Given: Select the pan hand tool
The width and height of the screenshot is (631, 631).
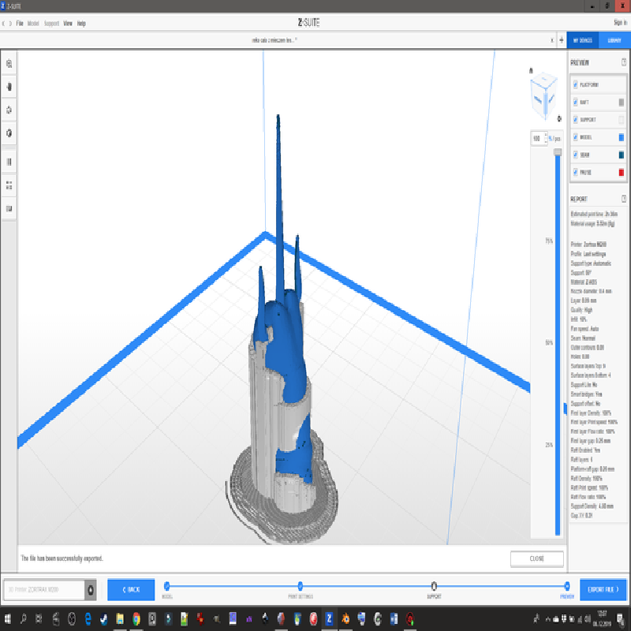Looking at the screenshot, I should tap(9, 87).
